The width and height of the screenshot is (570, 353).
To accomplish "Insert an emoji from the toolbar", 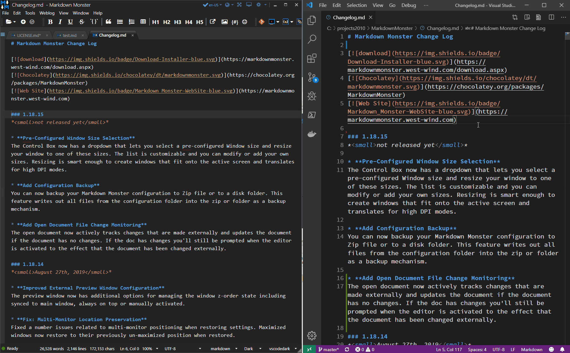I will 245,22.
